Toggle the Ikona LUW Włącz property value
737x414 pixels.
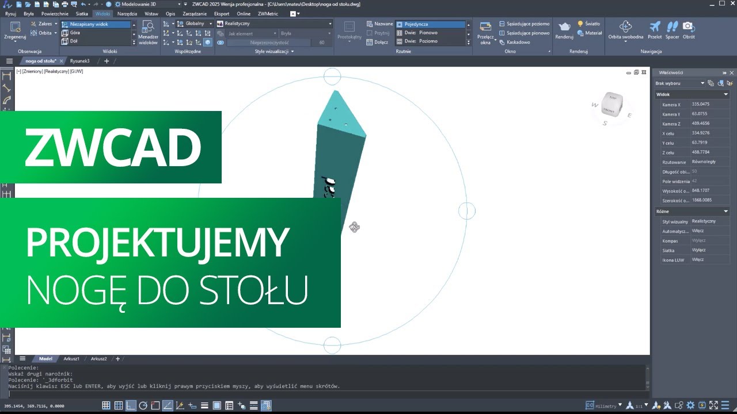(710, 260)
